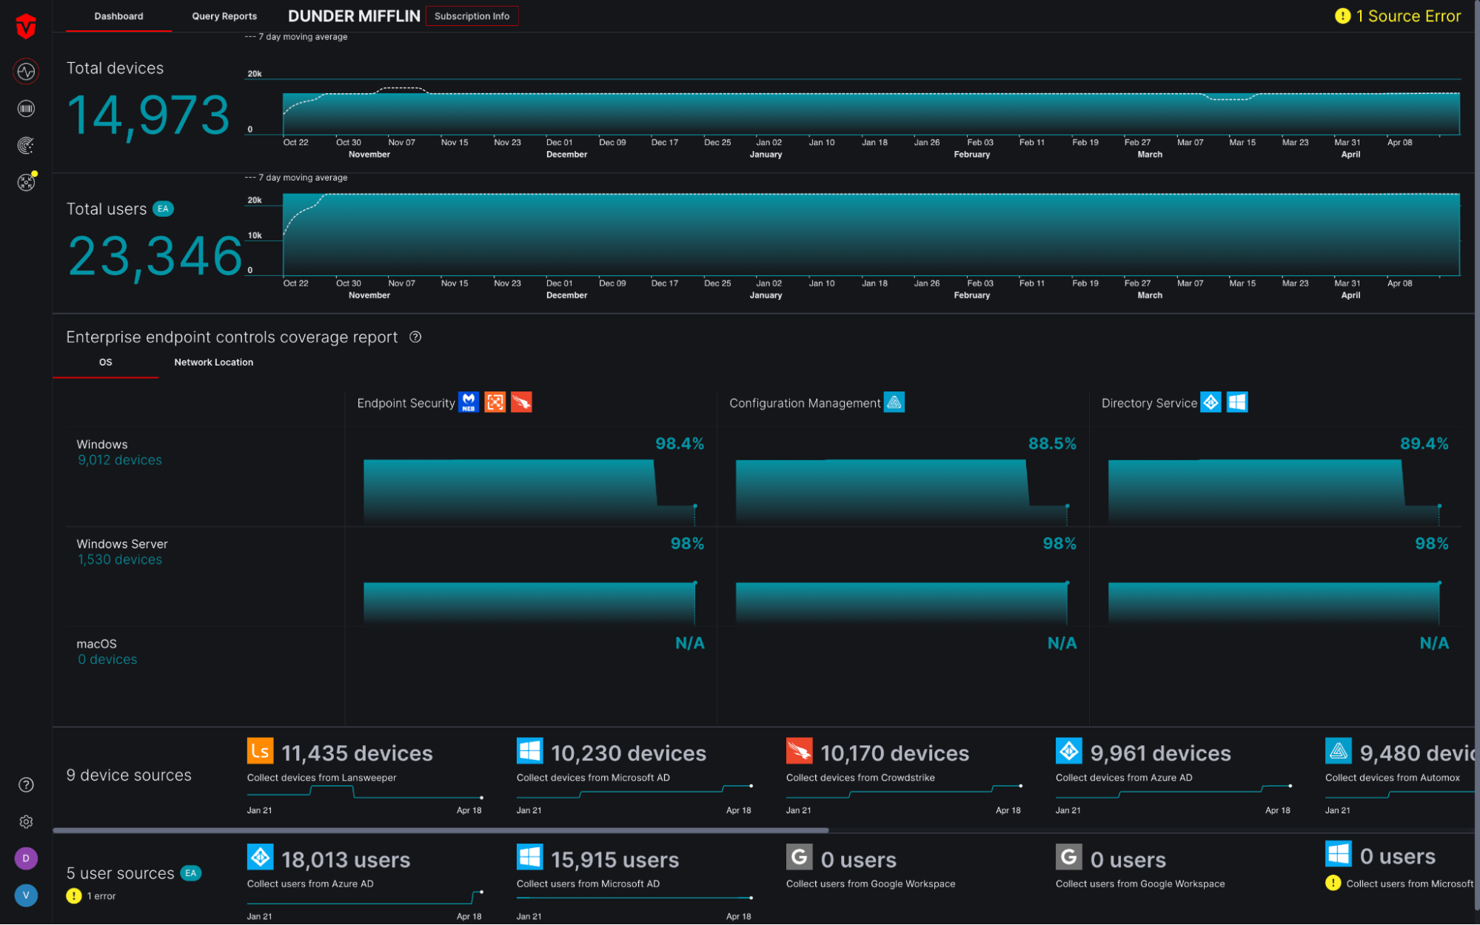Screen dimensions: 1480x925
Task: Open the settings gear in the sidebar
Action: [x=26, y=822]
